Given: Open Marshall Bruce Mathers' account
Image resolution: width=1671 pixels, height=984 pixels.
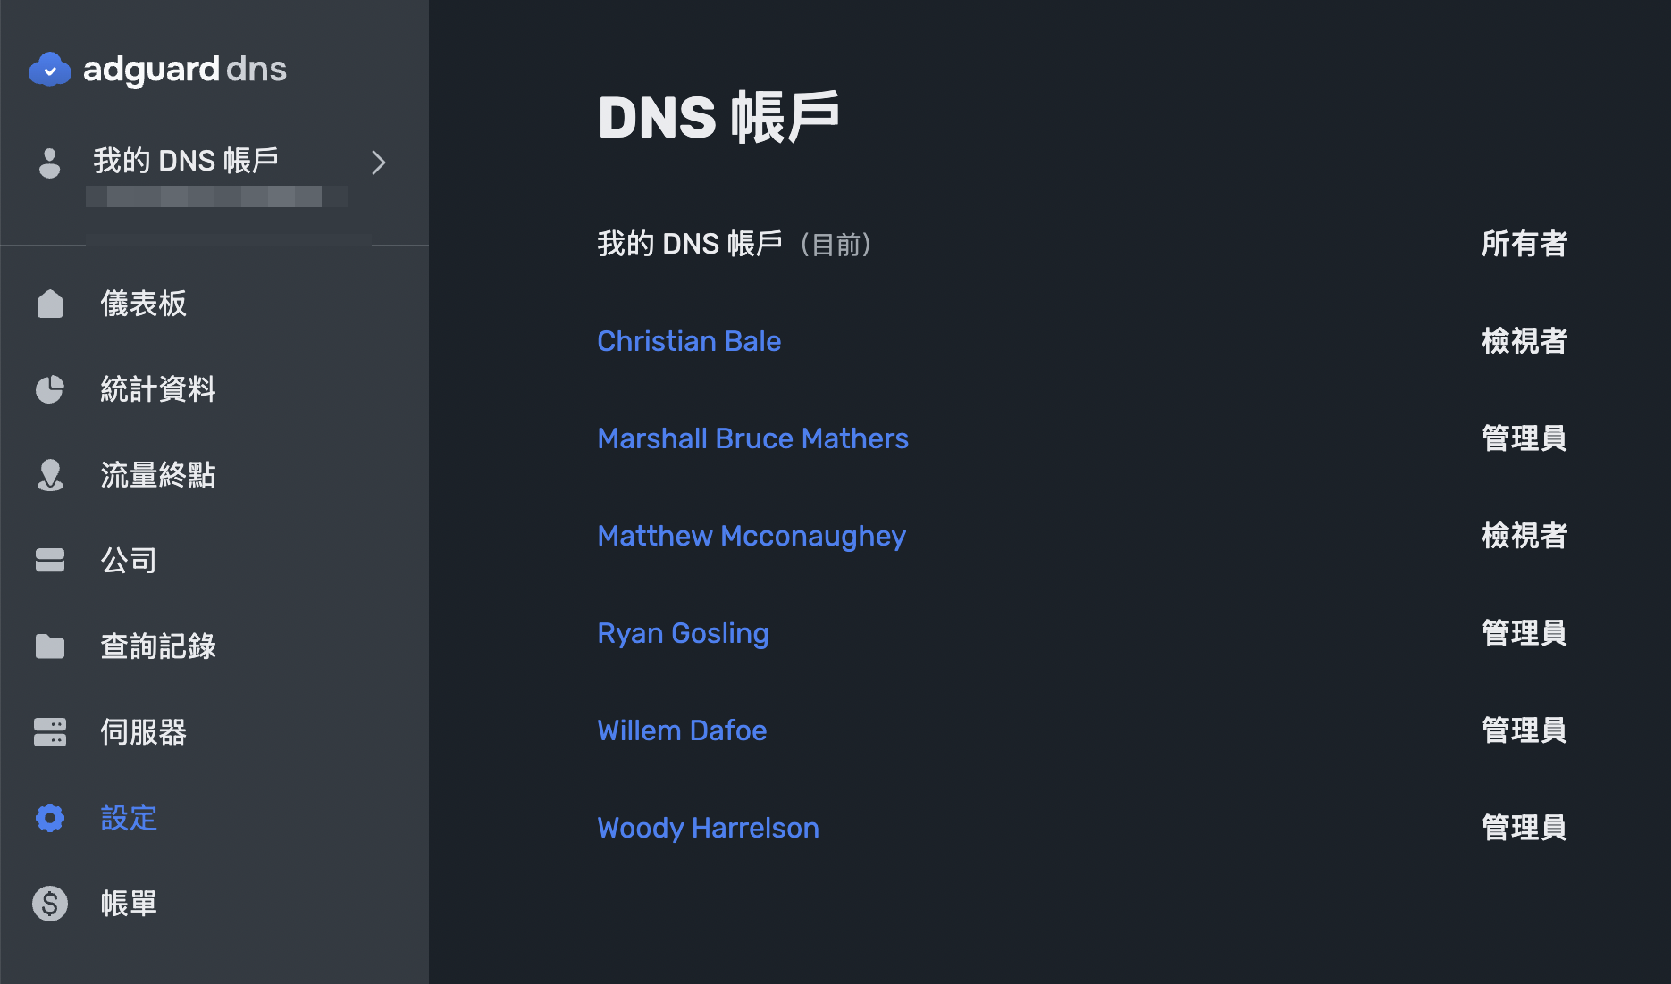Looking at the screenshot, I should point(752,438).
